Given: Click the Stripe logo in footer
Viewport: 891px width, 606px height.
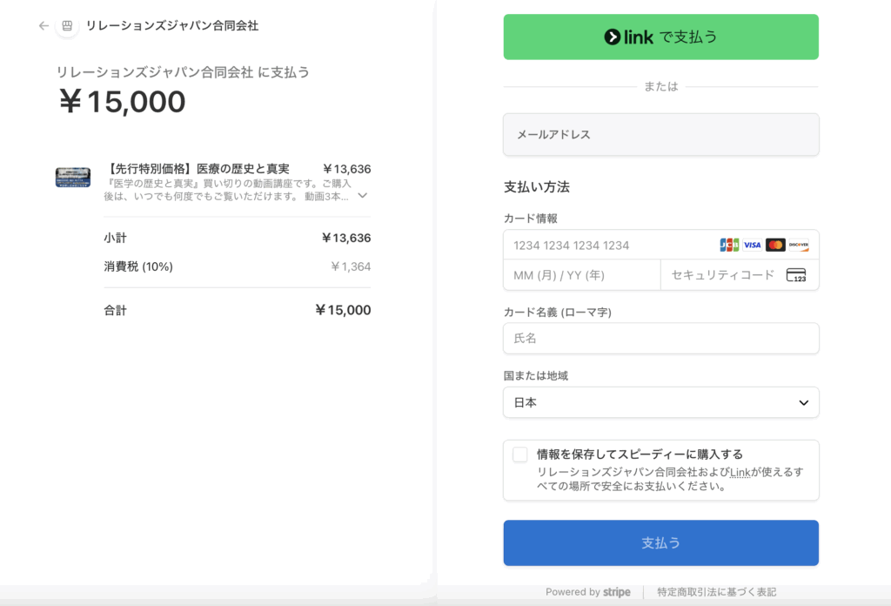Looking at the screenshot, I should tap(616, 592).
